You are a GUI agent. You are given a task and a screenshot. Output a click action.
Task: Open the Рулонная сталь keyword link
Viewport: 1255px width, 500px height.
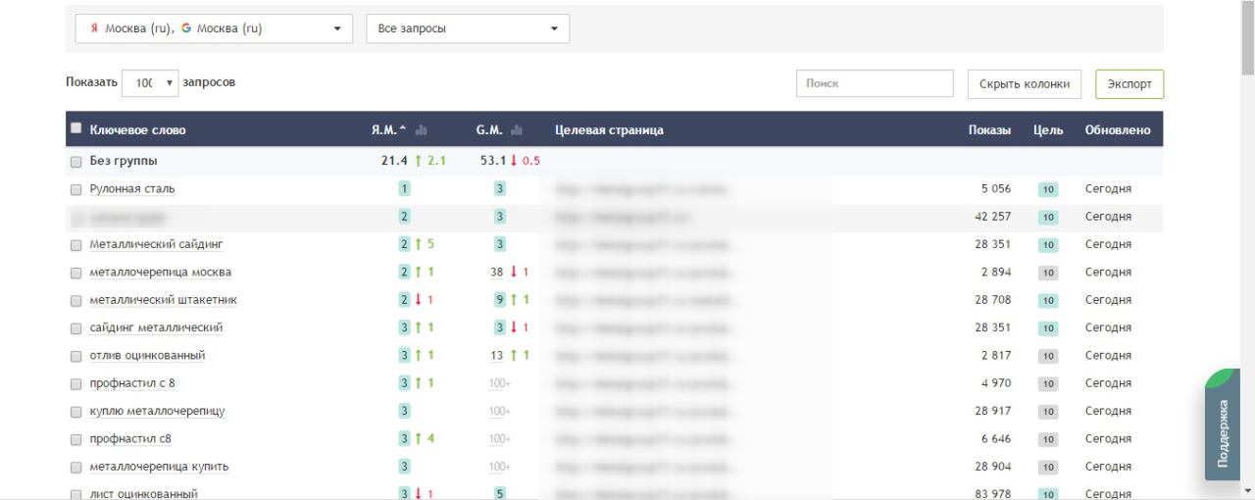(x=132, y=188)
